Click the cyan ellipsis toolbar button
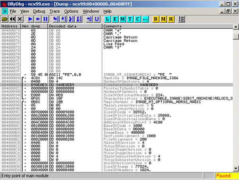This screenshot has width=239, height=180. coord(145,19)
